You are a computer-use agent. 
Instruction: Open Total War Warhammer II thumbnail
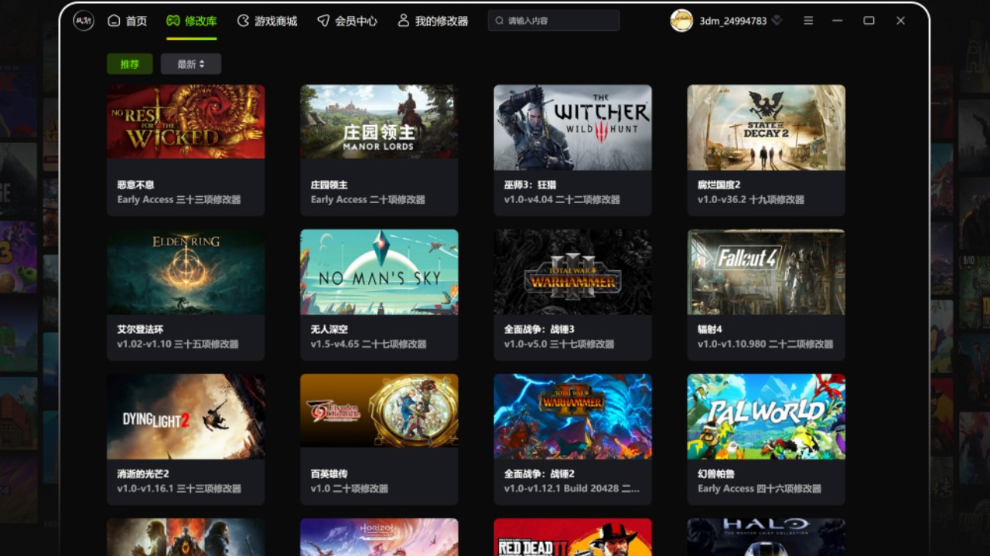[573, 417]
